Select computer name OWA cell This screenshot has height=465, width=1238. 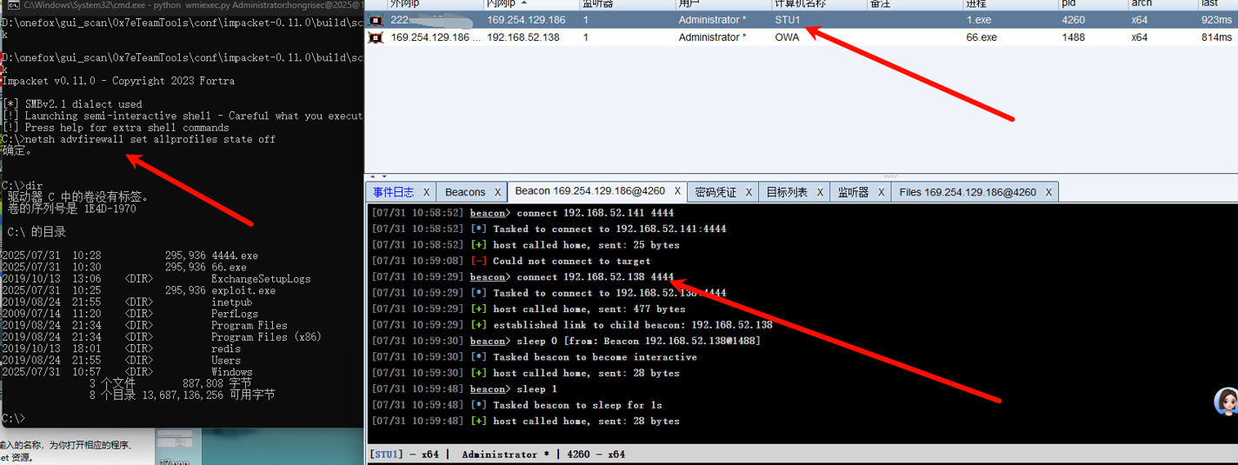click(787, 37)
